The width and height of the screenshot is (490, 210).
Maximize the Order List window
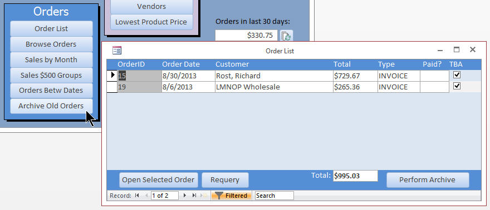point(457,49)
